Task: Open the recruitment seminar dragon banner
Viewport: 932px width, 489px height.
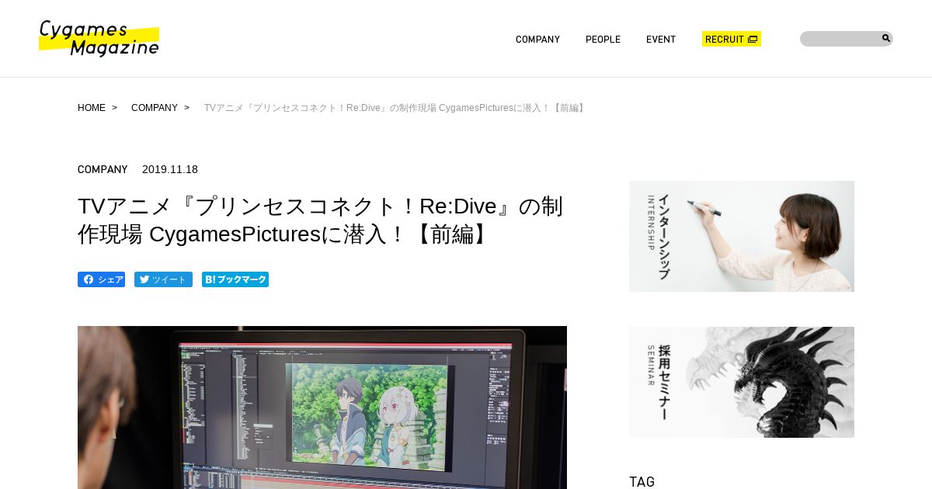Action: (742, 382)
